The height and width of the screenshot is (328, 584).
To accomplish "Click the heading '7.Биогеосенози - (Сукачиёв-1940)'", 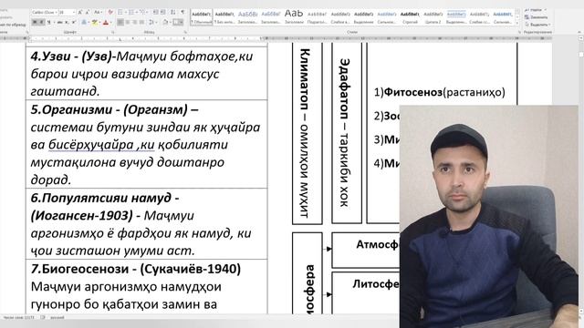I will tap(136, 269).
